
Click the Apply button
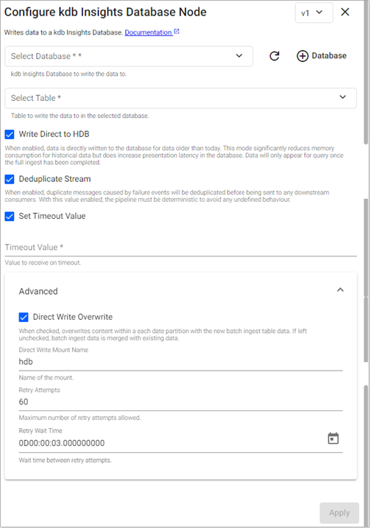339,513
